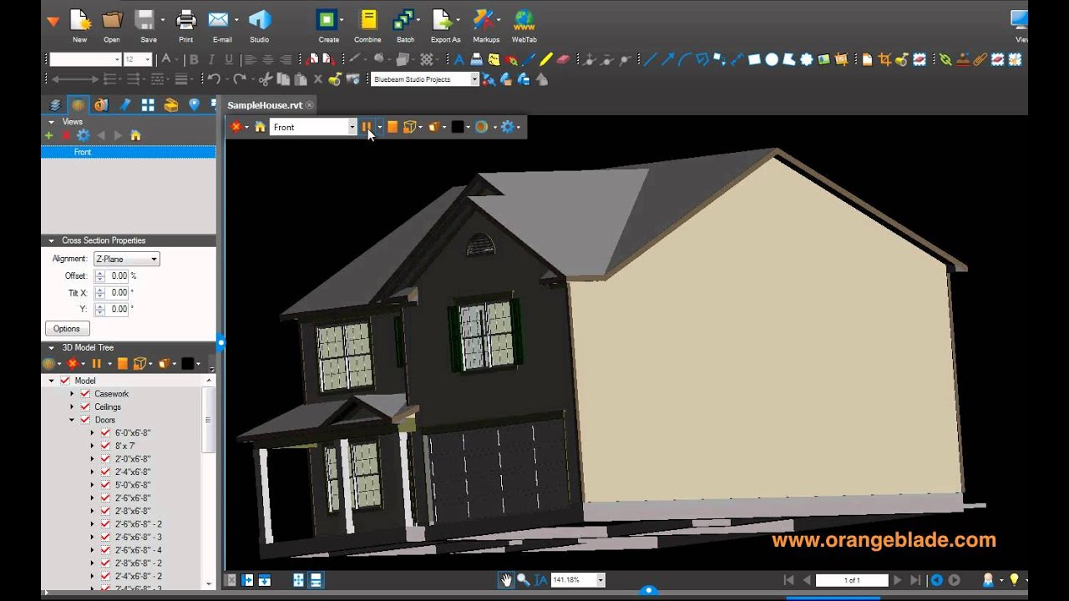Click the snapshot camera icon

click(x=352, y=79)
